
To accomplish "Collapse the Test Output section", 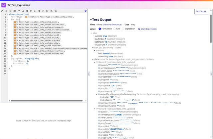I will tap(91, 20).
